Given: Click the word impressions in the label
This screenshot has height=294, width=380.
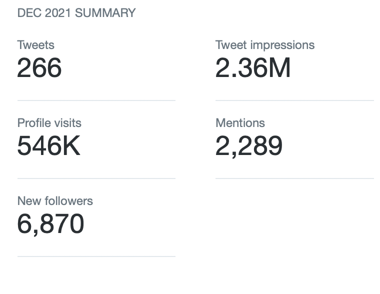Looking at the screenshot, I should click(x=282, y=45).
